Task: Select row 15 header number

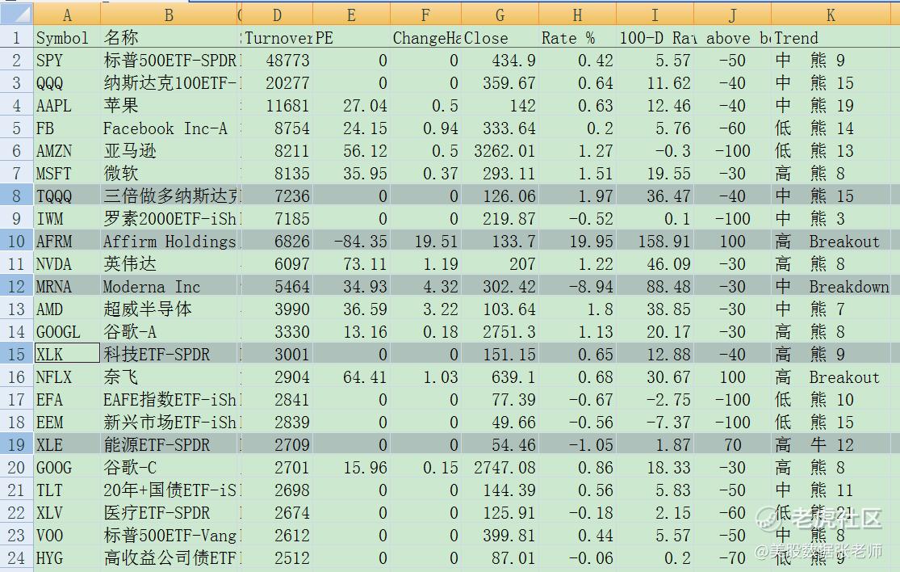Action: (17, 355)
